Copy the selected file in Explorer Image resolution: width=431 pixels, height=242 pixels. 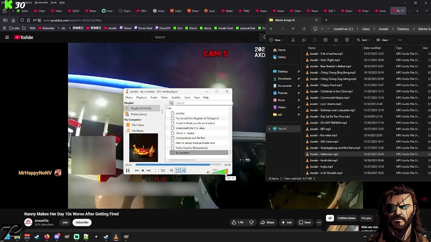(304, 40)
